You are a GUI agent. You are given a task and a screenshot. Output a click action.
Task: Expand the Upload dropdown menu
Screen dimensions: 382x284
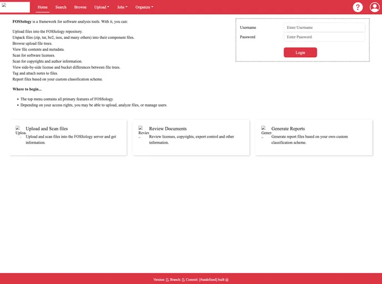click(x=102, y=7)
